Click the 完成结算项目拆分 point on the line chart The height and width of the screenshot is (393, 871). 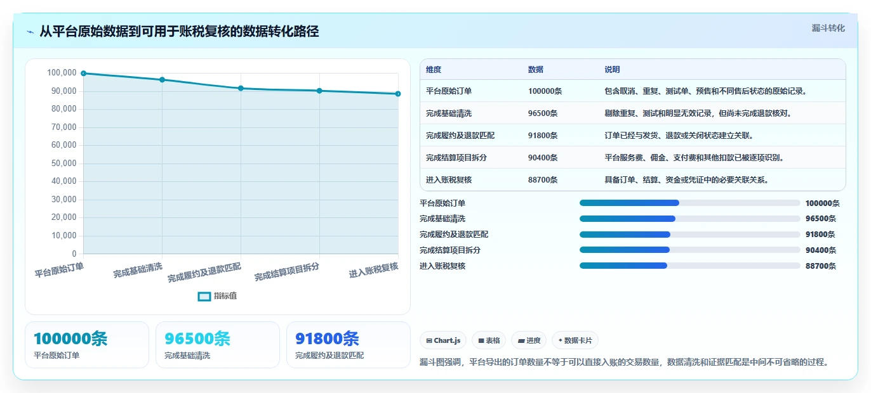point(319,91)
